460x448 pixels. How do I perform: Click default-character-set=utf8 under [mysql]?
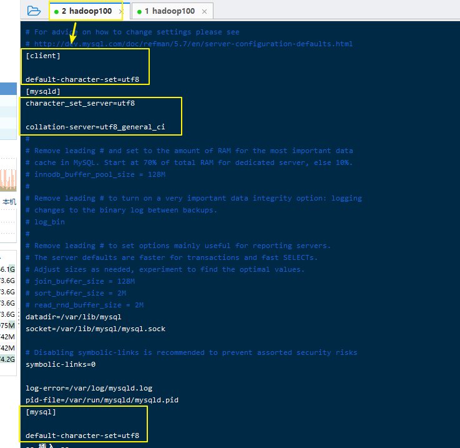pyautogui.click(x=82, y=436)
